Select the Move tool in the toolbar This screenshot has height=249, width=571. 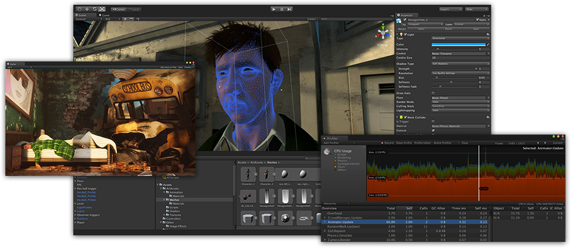click(87, 10)
